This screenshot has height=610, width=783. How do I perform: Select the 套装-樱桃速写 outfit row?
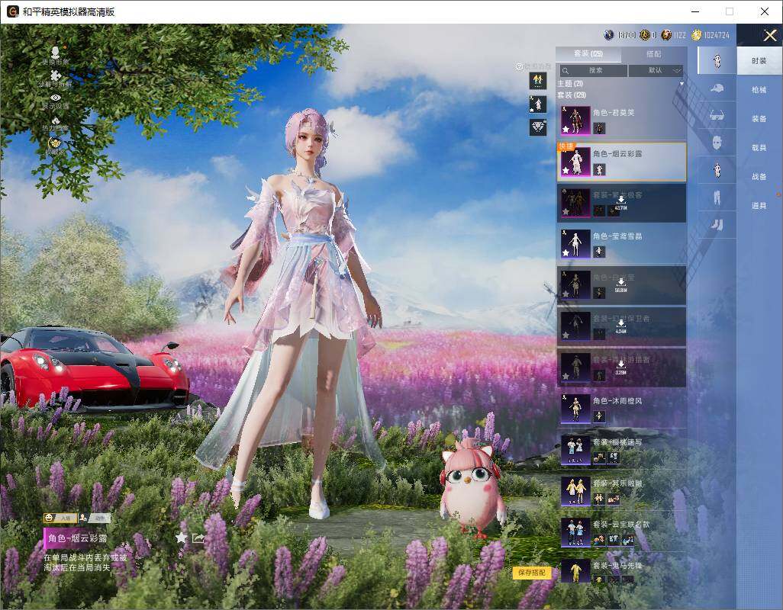coord(621,450)
